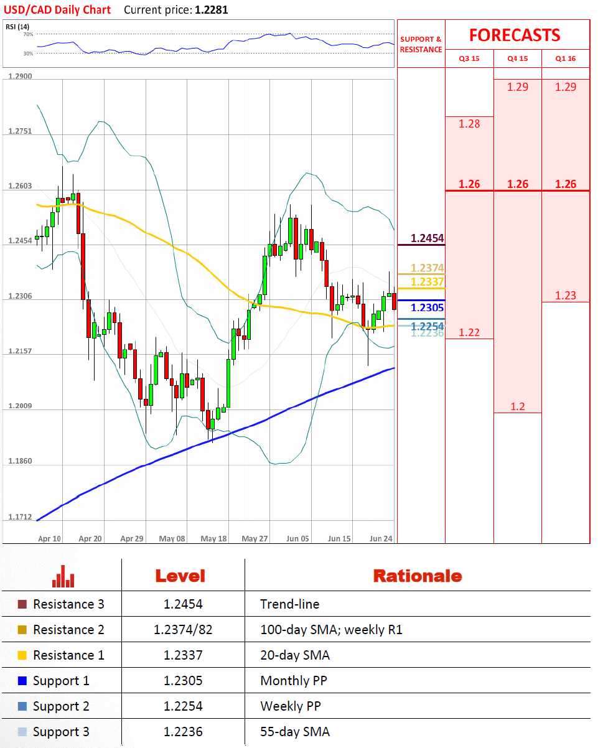Click the '55-day SMA' rationale cell
This screenshot has height=748, width=603.
click(x=295, y=732)
